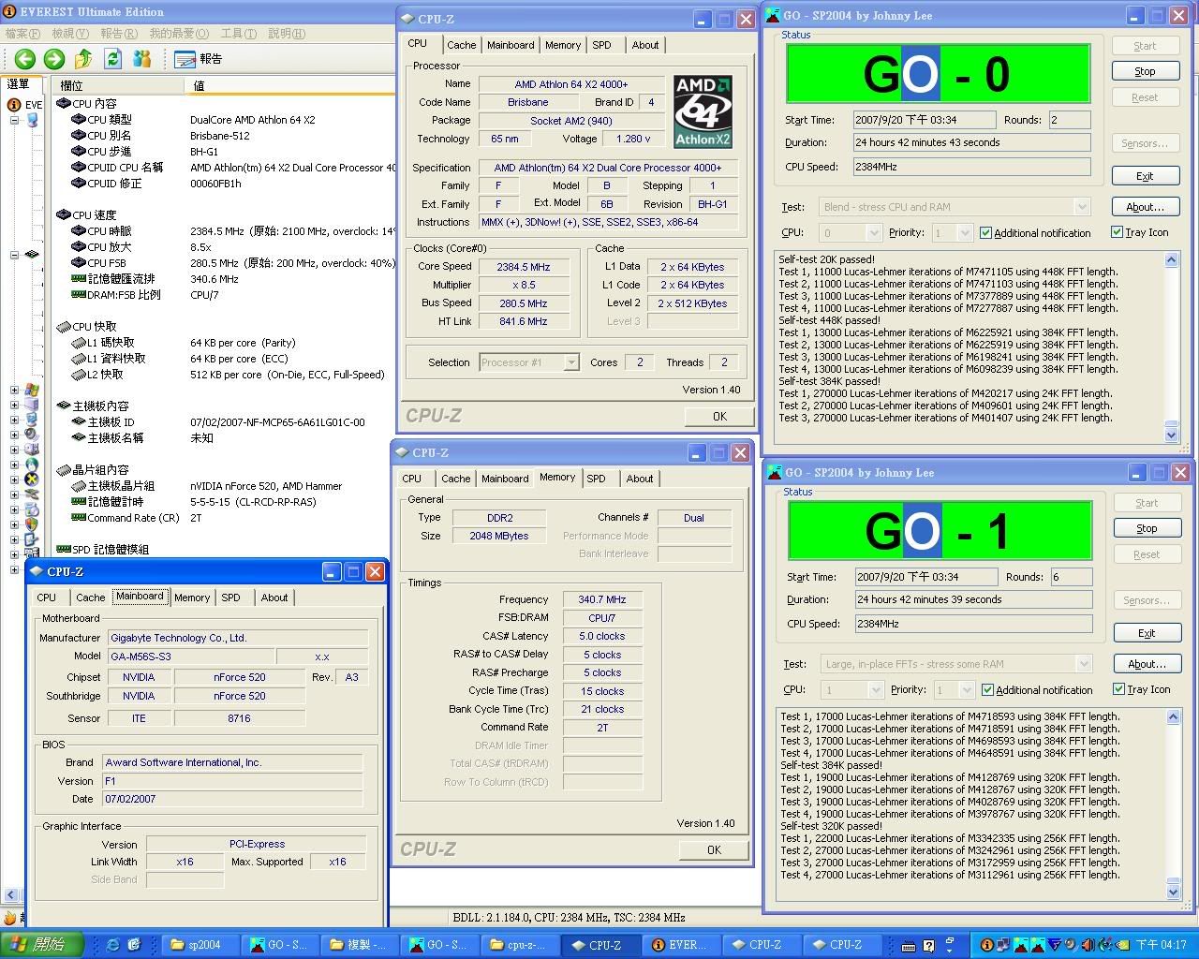Select the EVEREST root info icon in tree
1199x959 pixels.
coord(14,105)
